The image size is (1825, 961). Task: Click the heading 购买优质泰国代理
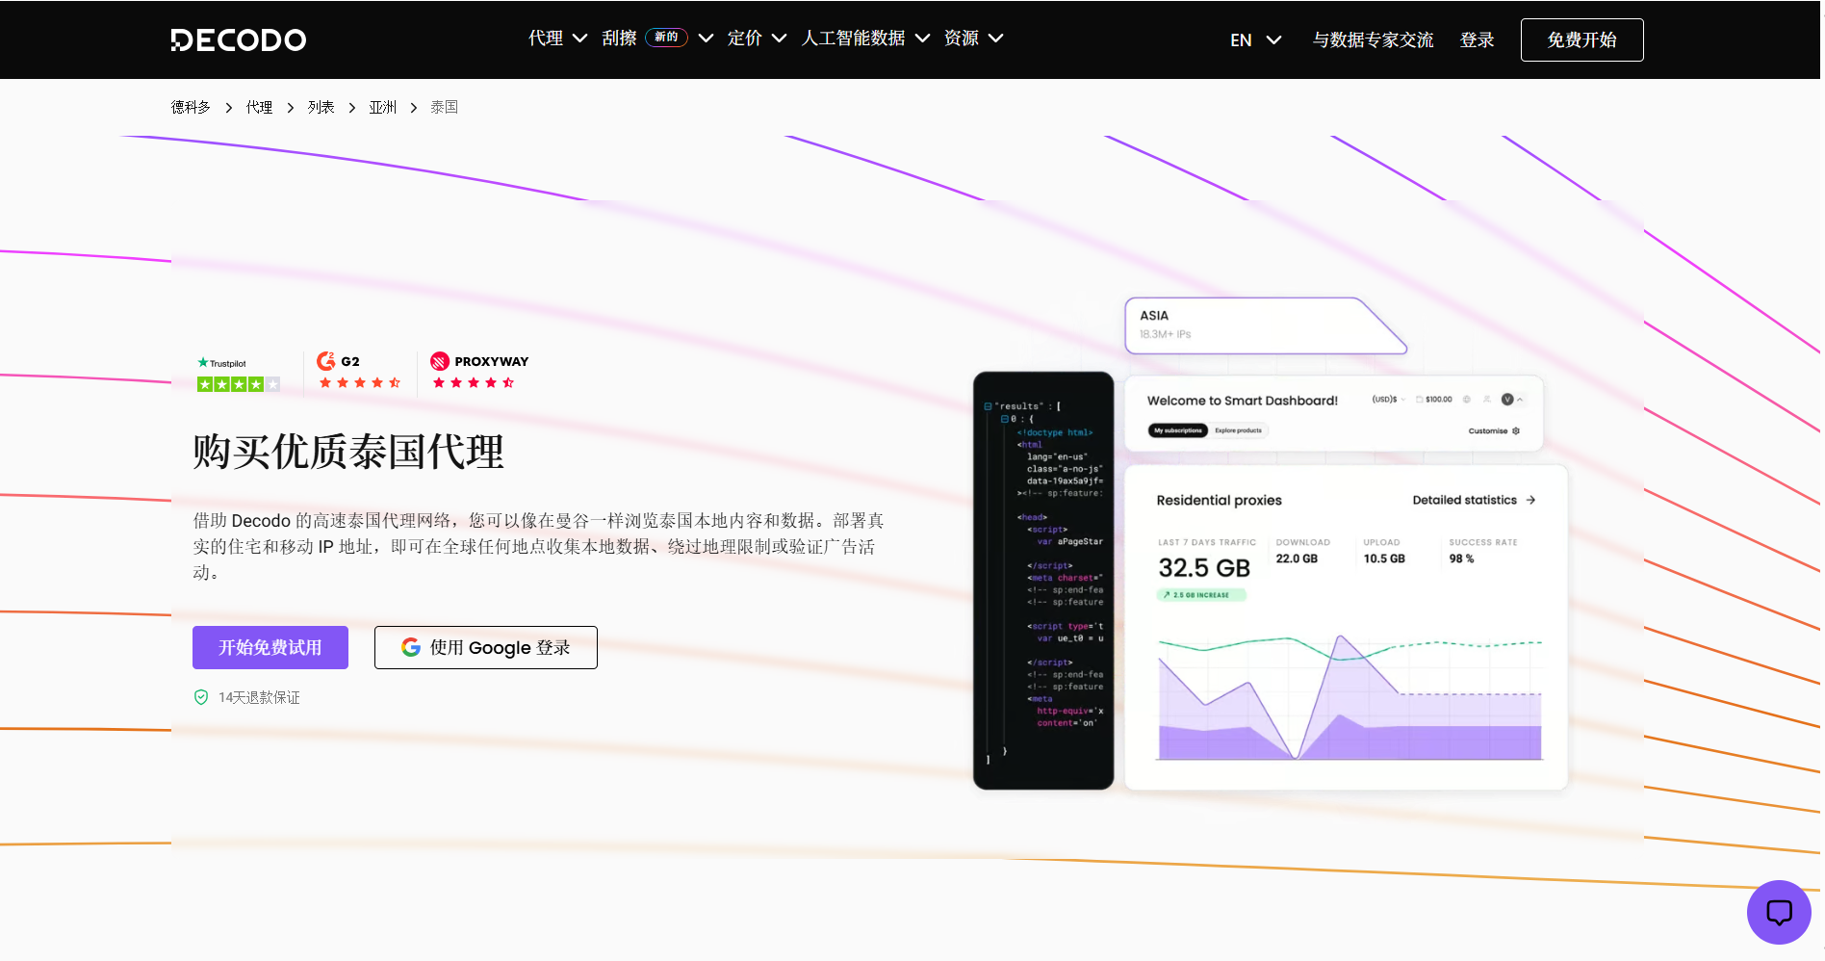tap(348, 452)
